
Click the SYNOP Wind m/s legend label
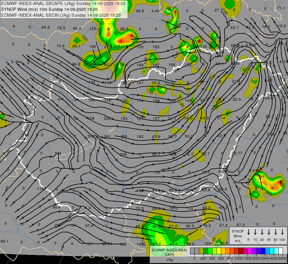coord(237,236)
